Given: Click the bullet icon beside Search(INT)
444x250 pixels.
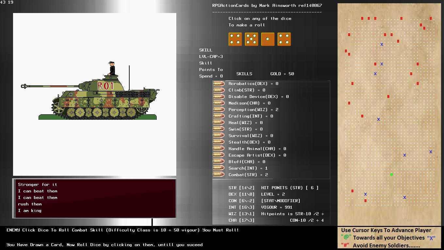Looking at the screenshot, I should [219, 168].
